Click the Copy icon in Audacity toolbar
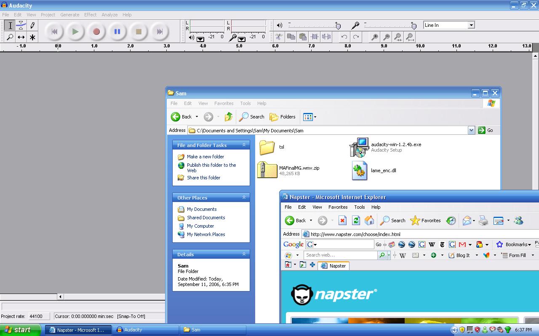The image size is (539, 336). [x=291, y=37]
